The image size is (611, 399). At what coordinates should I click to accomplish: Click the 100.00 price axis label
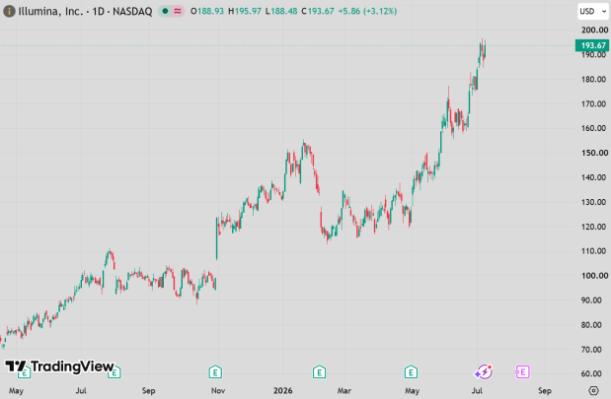coord(594,276)
